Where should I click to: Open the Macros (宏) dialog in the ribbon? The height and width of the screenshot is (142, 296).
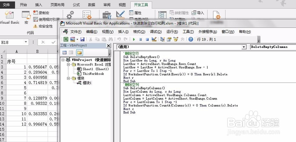pos(26,17)
